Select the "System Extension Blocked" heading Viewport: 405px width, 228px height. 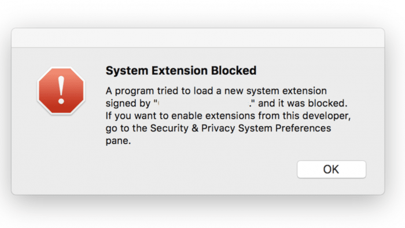181,71
